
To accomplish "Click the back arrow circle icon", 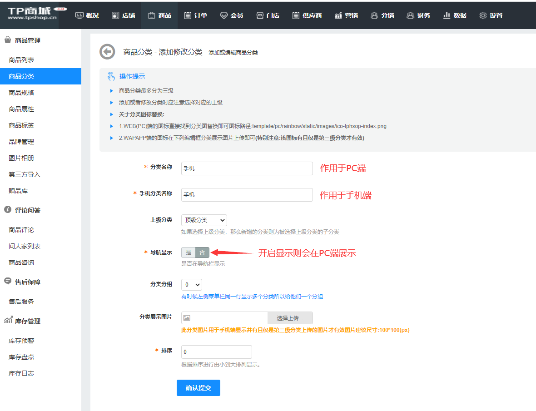I will pos(107,52).
